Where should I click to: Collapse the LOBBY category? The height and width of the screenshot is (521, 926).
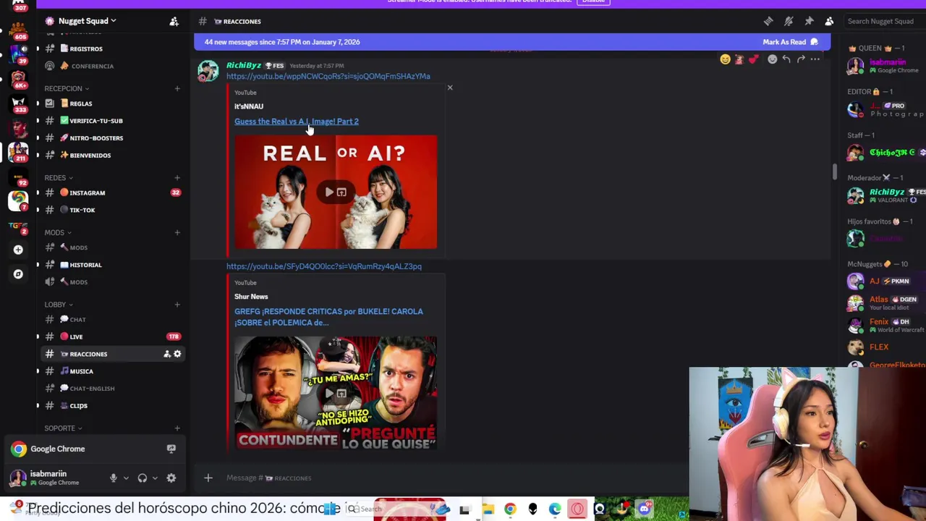59,305
